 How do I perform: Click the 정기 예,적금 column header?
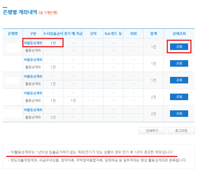pos(73,34)
